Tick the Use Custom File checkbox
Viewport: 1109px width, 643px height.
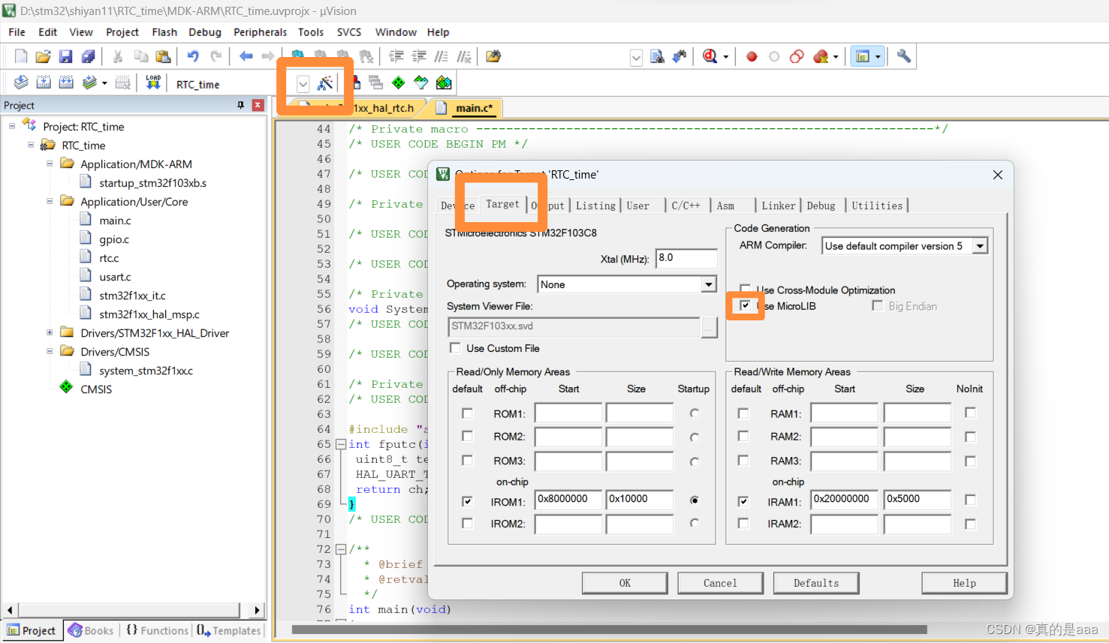455,347
